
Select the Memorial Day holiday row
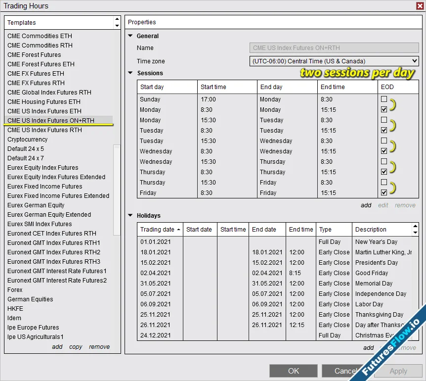coord(275,284)
